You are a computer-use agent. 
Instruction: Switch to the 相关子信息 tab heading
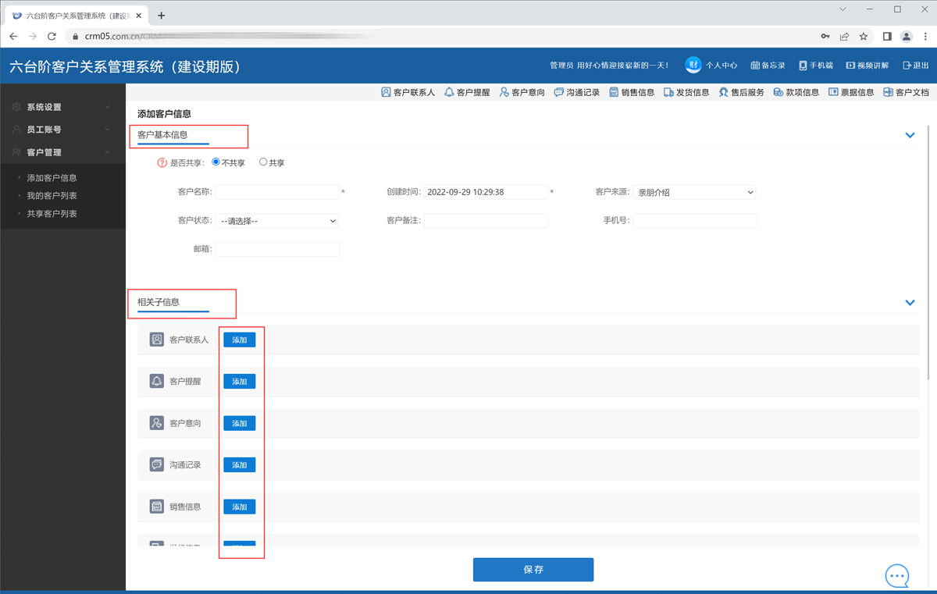[158, 302]
